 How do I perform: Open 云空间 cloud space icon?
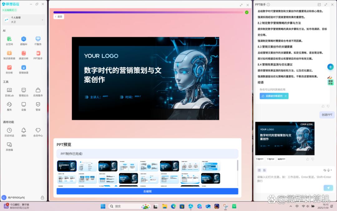pos(9,39)
